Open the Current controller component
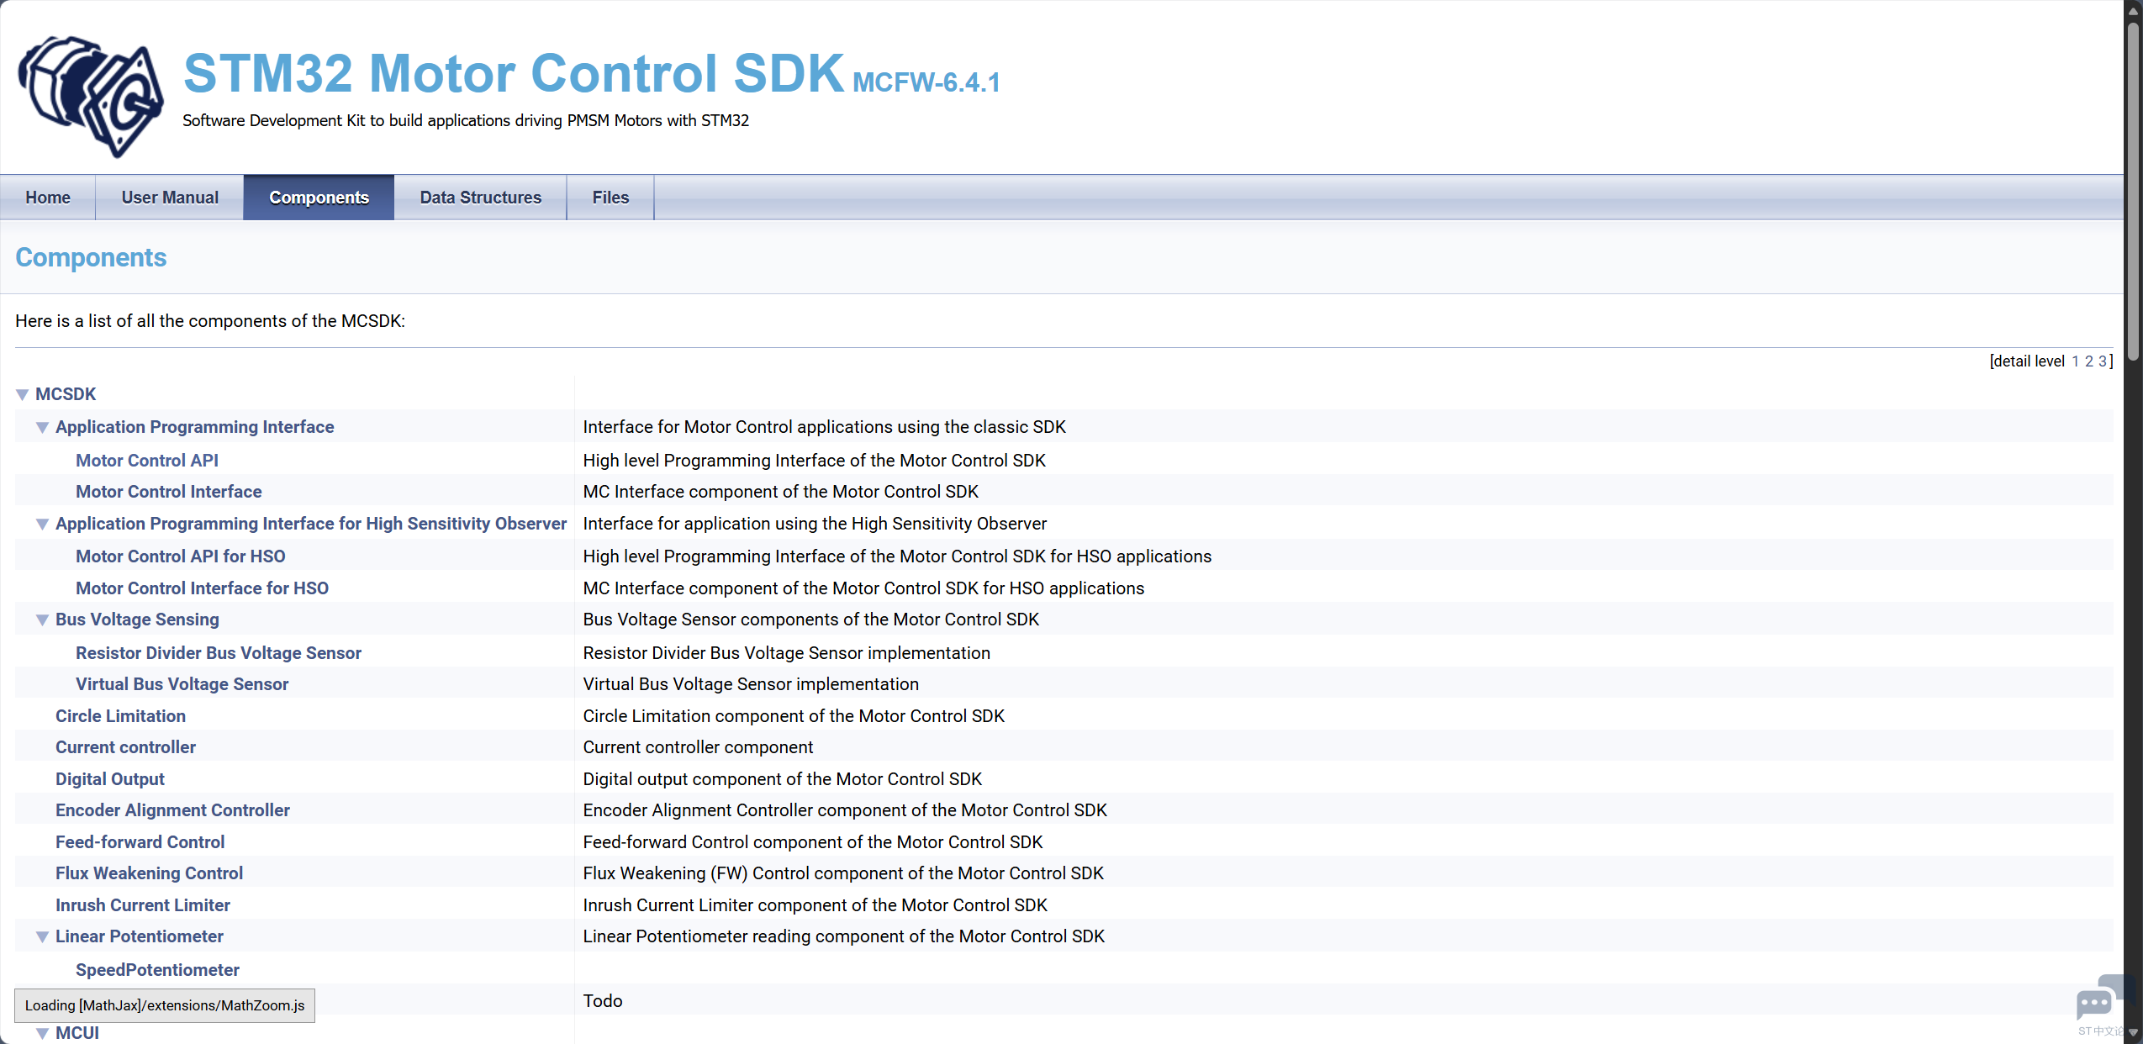This screenshot has width=2143, height=1044. (x=126, y=747)
